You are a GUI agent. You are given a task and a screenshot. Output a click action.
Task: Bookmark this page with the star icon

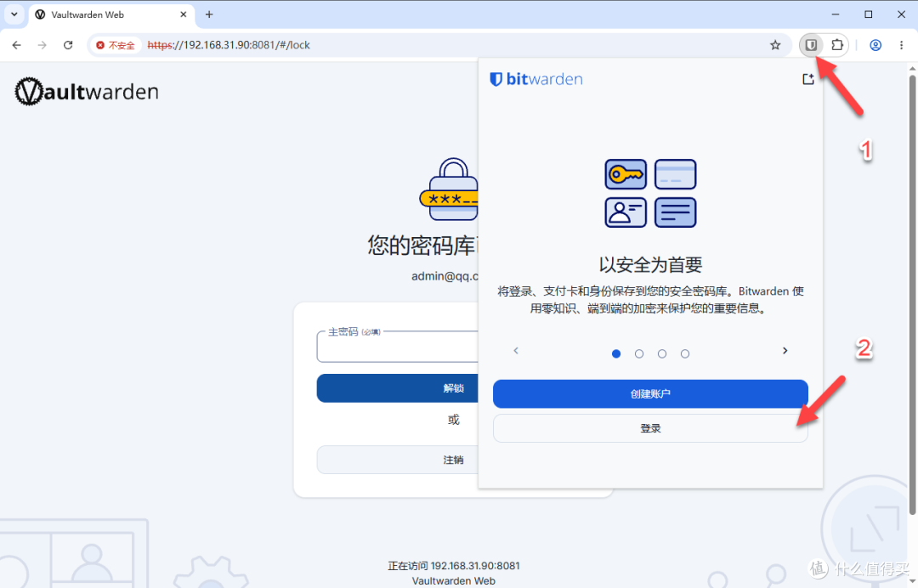(x=775, y=45)
